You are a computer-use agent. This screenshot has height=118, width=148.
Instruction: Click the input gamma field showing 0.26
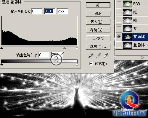(50, 11)
